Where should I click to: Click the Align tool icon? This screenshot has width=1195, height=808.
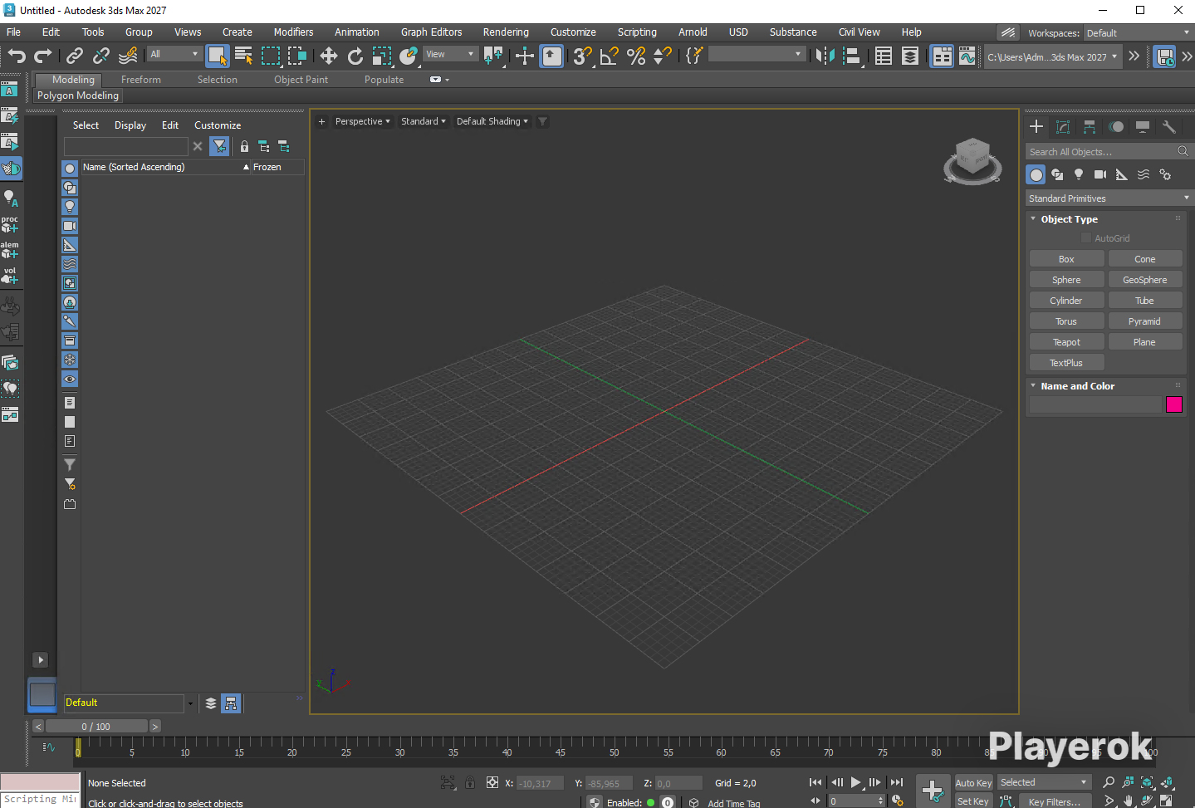851,56
